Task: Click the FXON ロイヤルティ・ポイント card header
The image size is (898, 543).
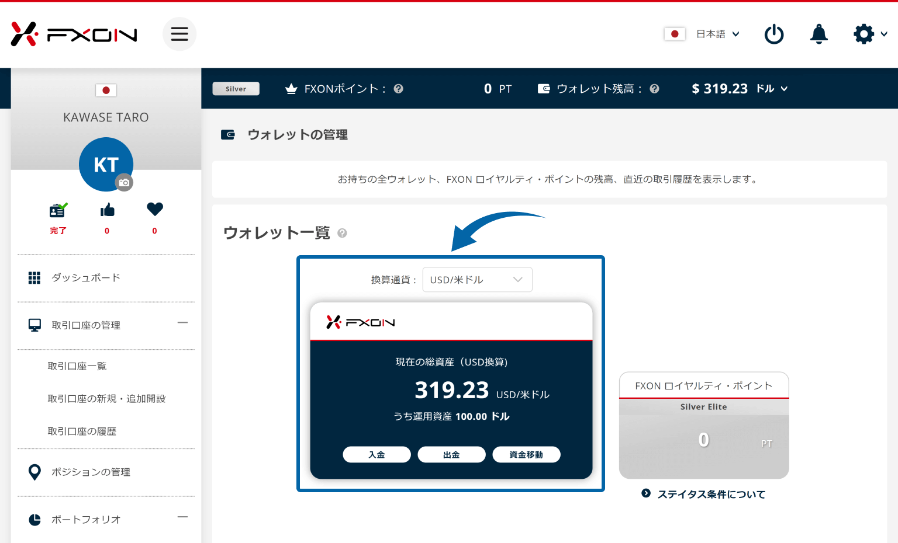Action: tap(704, 386)
